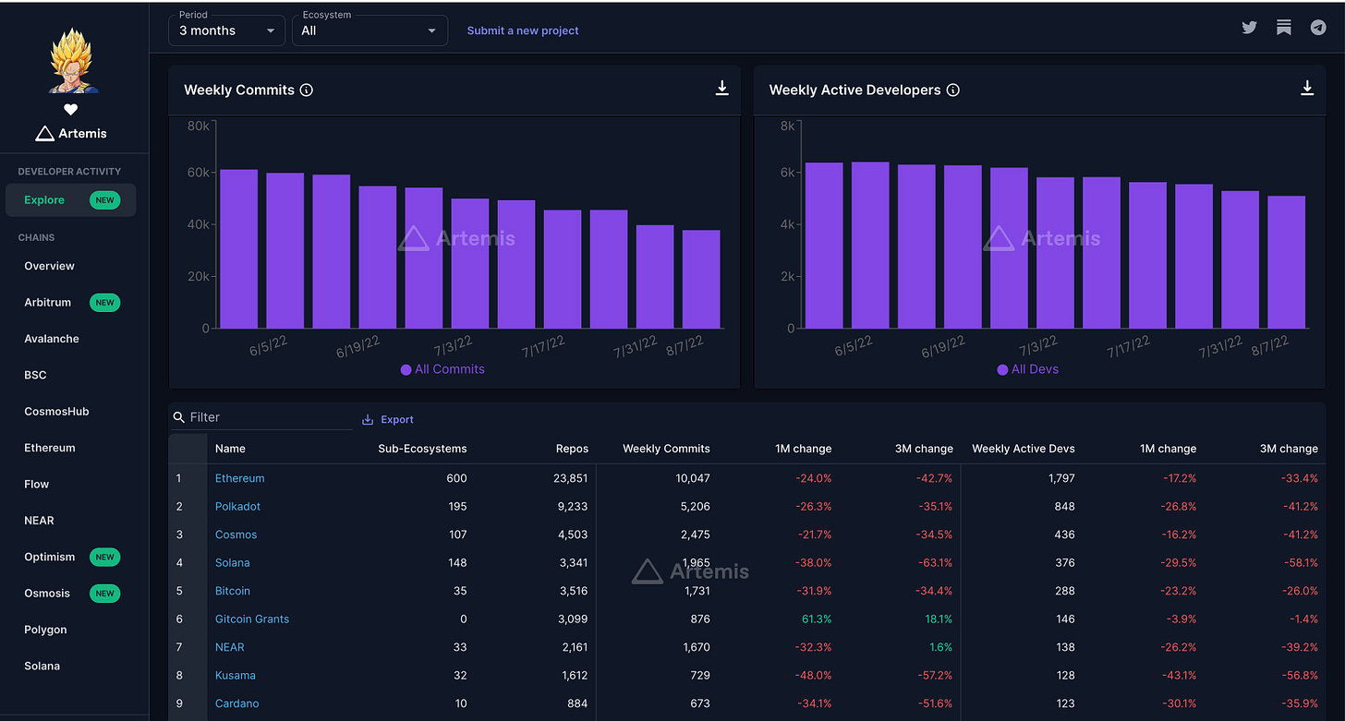Click the search magnifier icon
The width and height of the screenshot is (1345, 721).
[179, 417]
